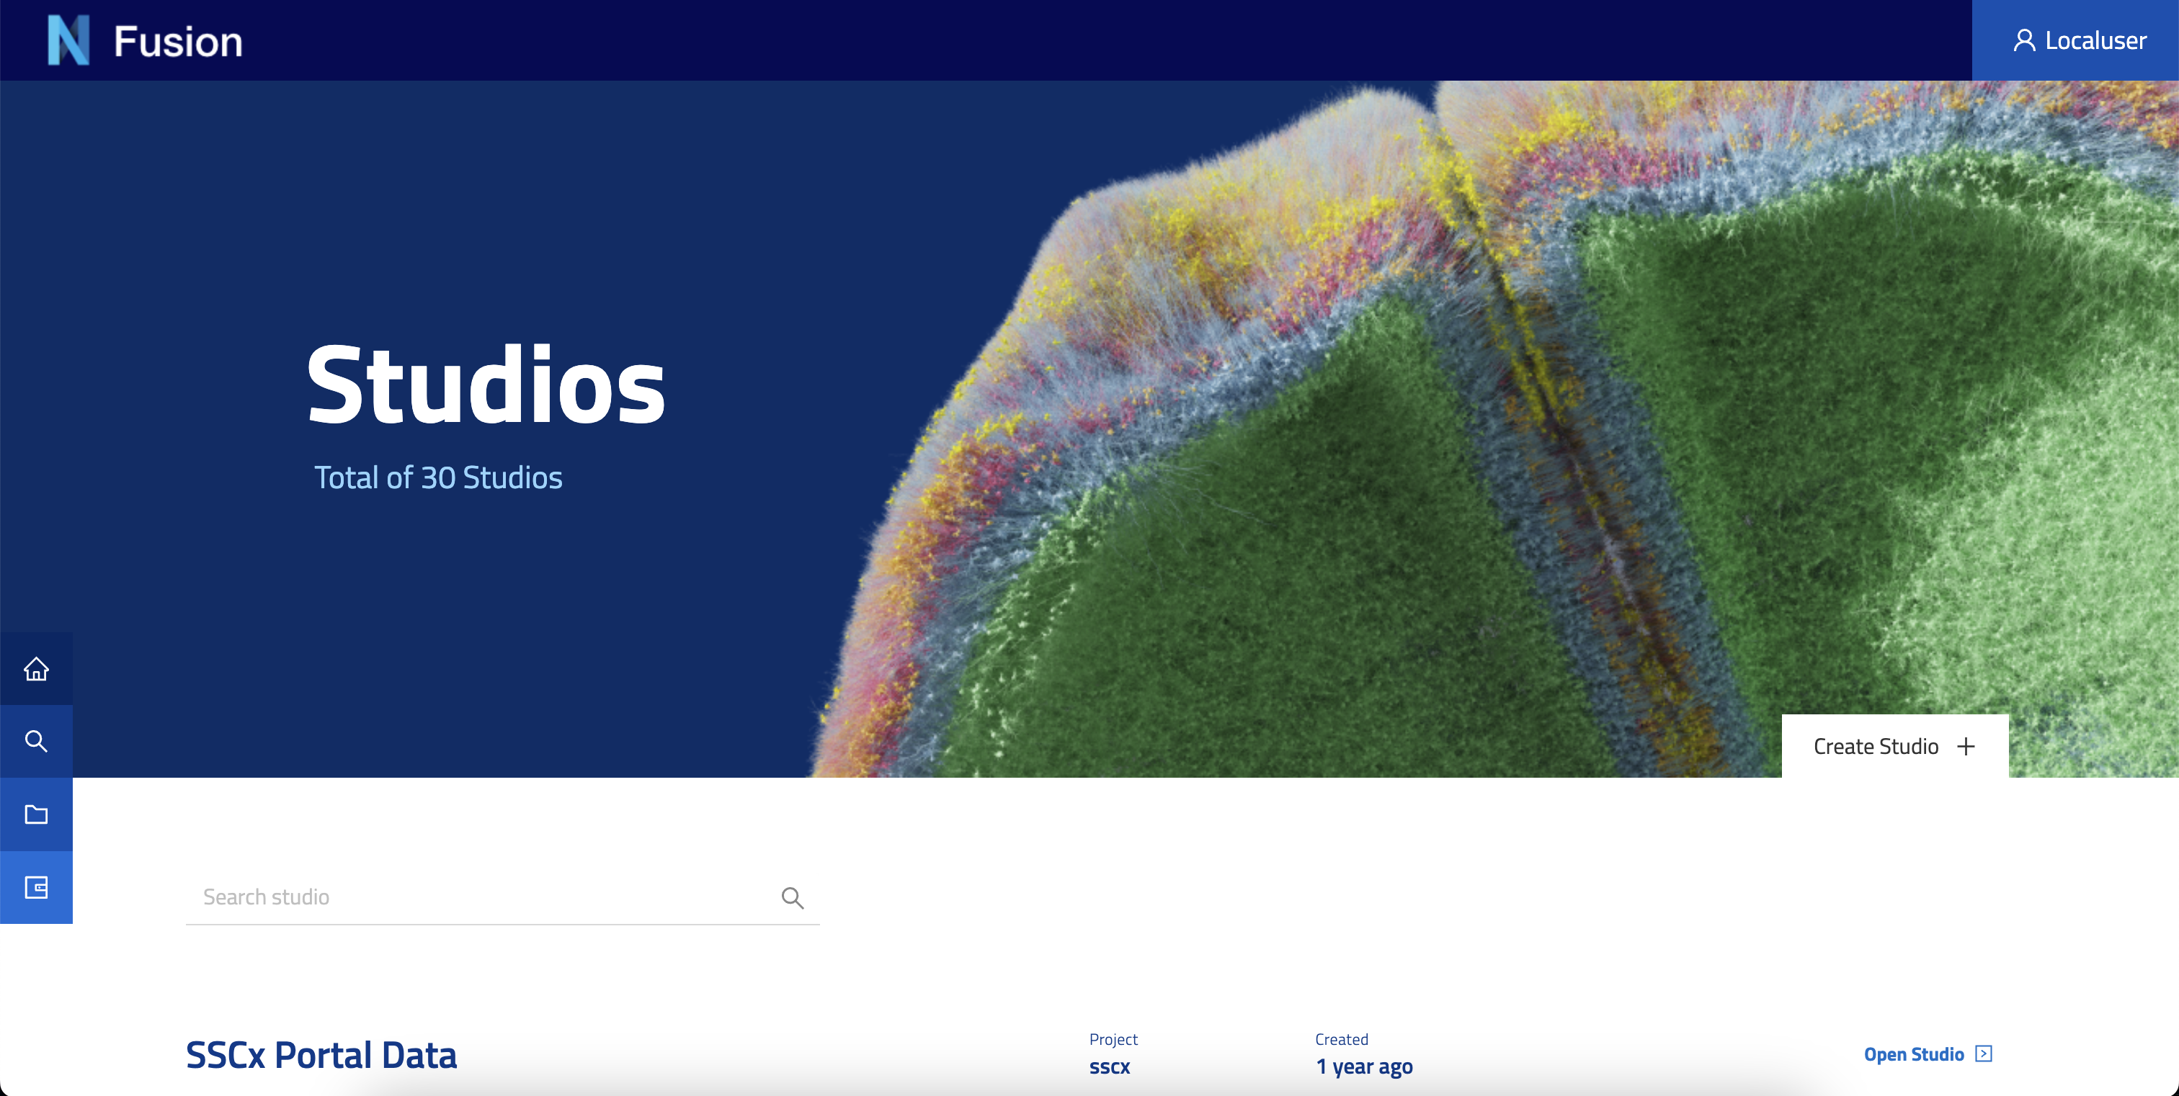Click the Nexus N logo icon
Image resolution: width=2179 pixels, height=1096 pixels.
68,40
